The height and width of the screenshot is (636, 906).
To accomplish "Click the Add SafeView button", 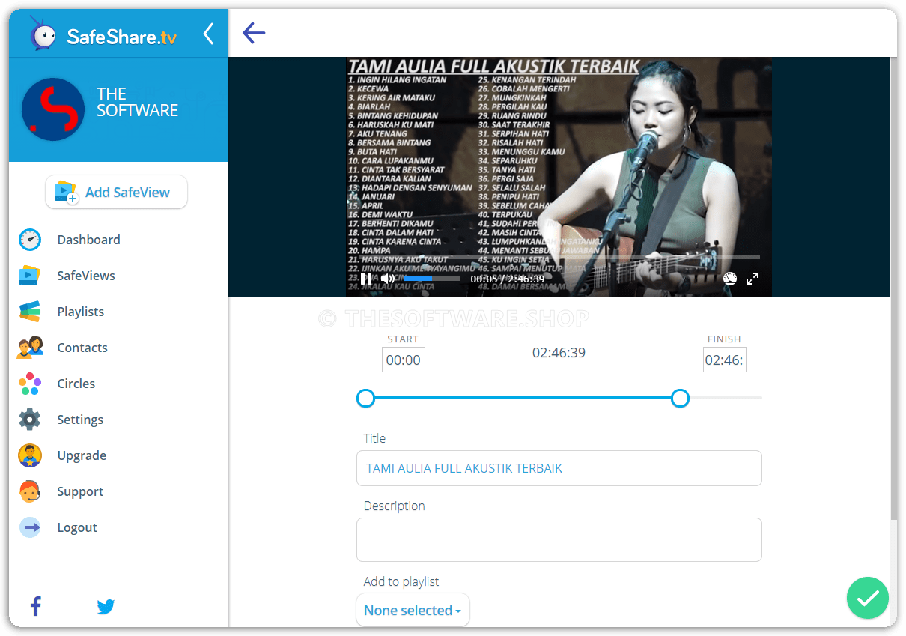I will pyautogui.click(x=116, y=193).
